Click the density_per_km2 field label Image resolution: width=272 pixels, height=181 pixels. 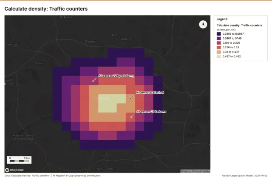[x=226, y=30]
